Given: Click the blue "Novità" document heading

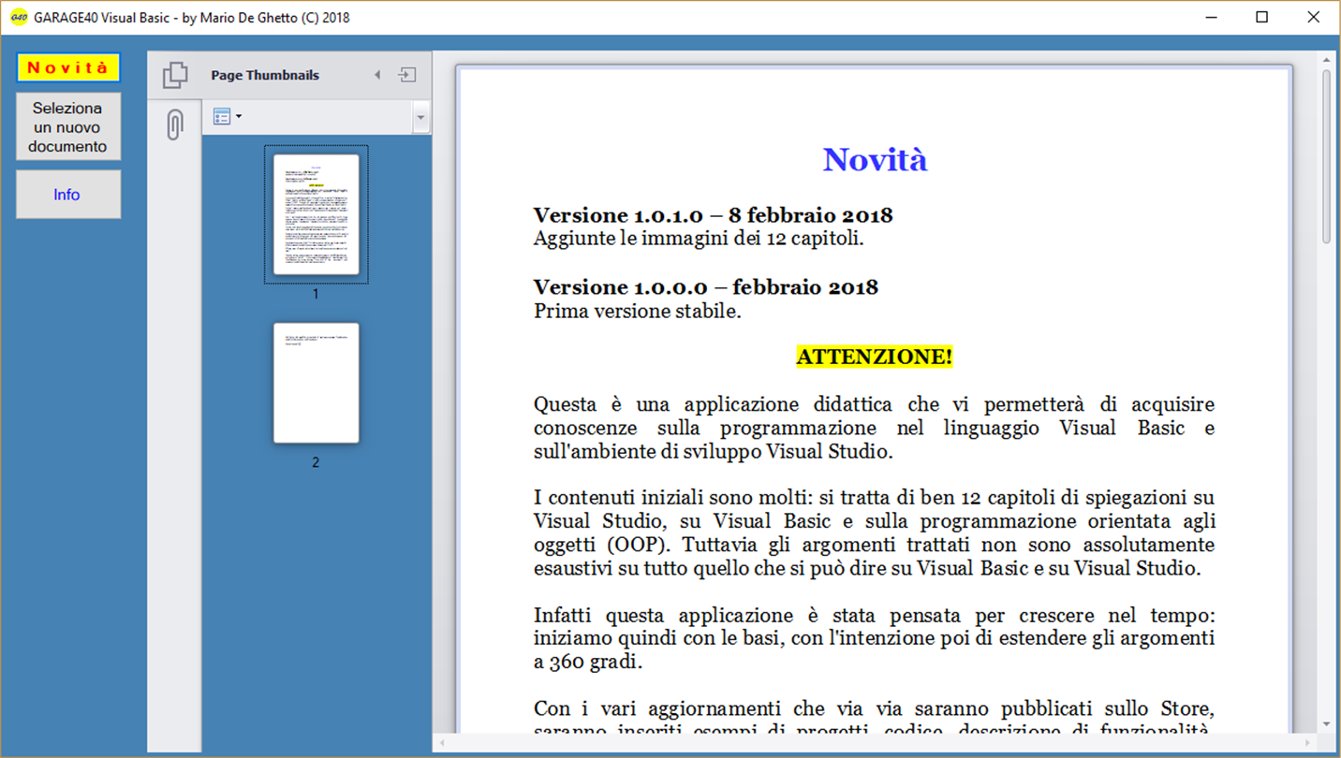Looking at the screenshot, I should [x=875, y=160].
